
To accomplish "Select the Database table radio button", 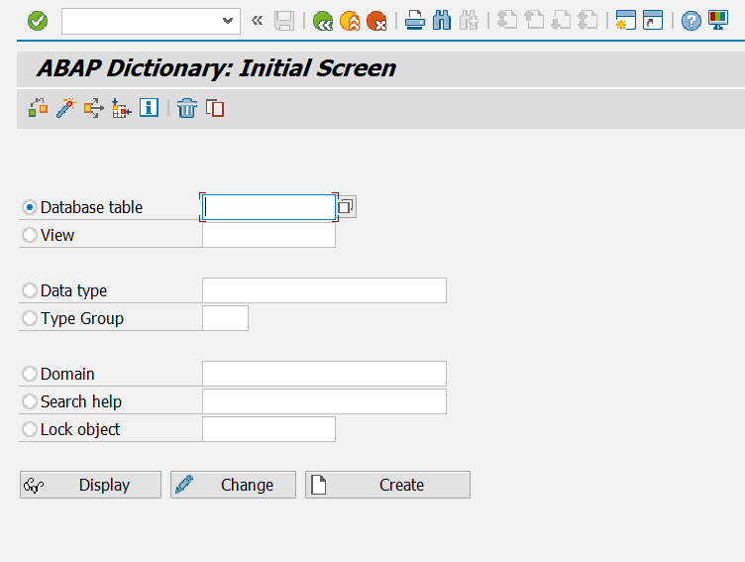I will pos(30,207).
